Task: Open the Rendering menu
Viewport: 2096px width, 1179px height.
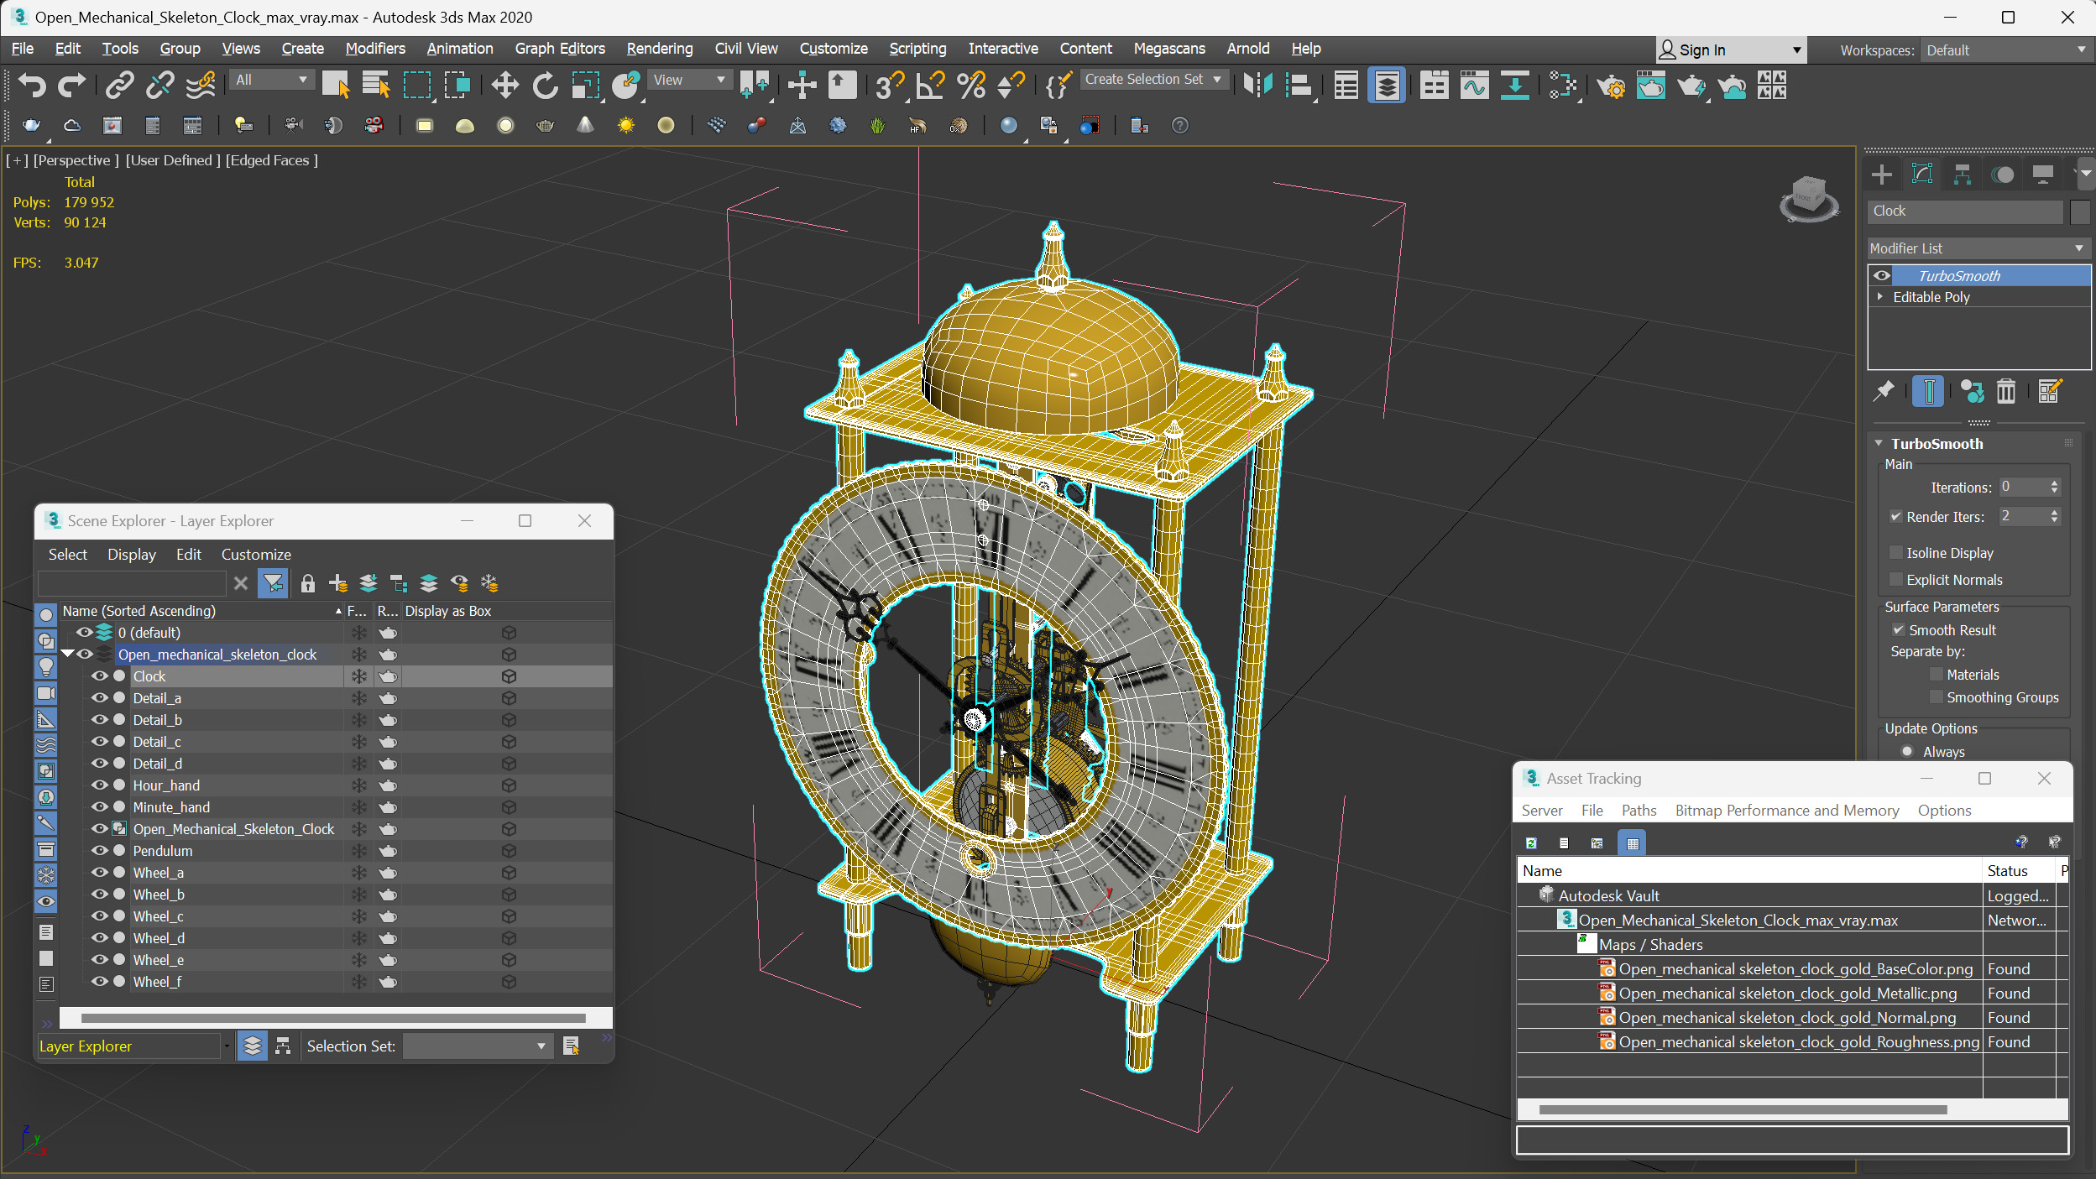Action: tap(659, 49)
